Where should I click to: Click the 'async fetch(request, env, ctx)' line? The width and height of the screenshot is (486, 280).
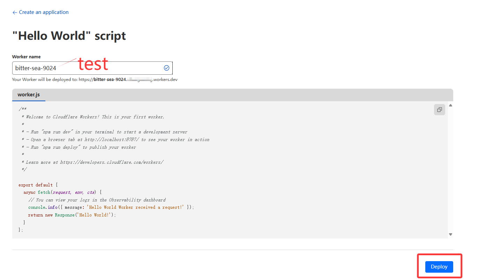(x=62, y=192)
